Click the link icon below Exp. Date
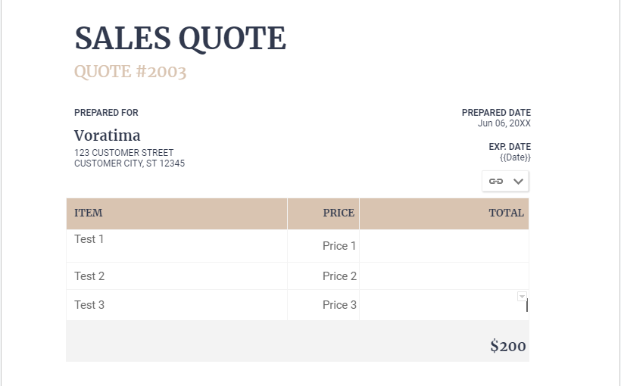Viewport: 621px width, 386px height. [x=496, y=182]
